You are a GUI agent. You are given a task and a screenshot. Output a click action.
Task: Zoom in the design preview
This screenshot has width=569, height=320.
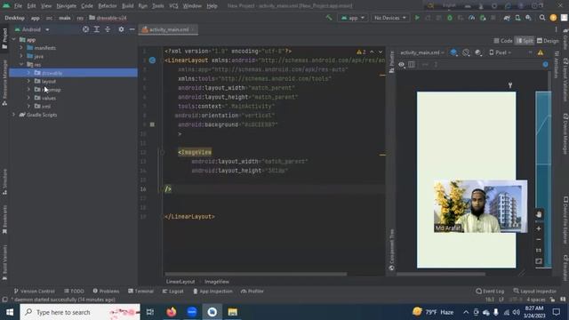point(539,228)
